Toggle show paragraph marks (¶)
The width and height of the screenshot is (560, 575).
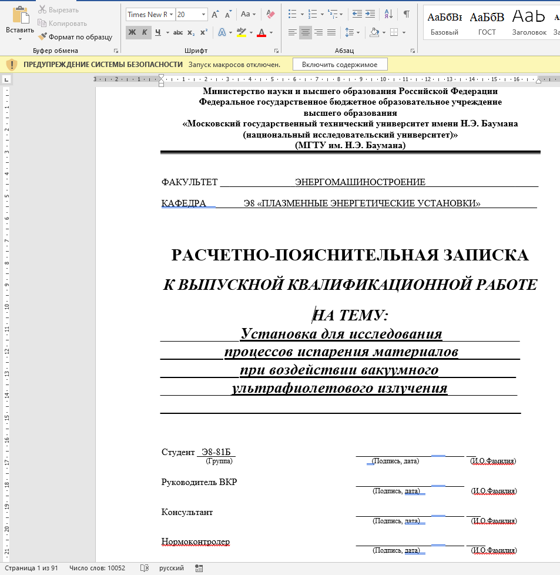406,14
